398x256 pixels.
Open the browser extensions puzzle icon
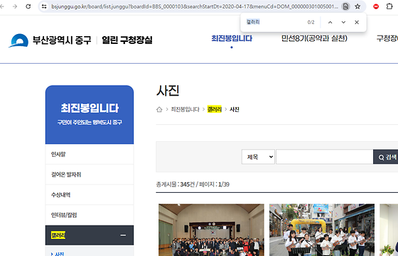tap(389, 6)
